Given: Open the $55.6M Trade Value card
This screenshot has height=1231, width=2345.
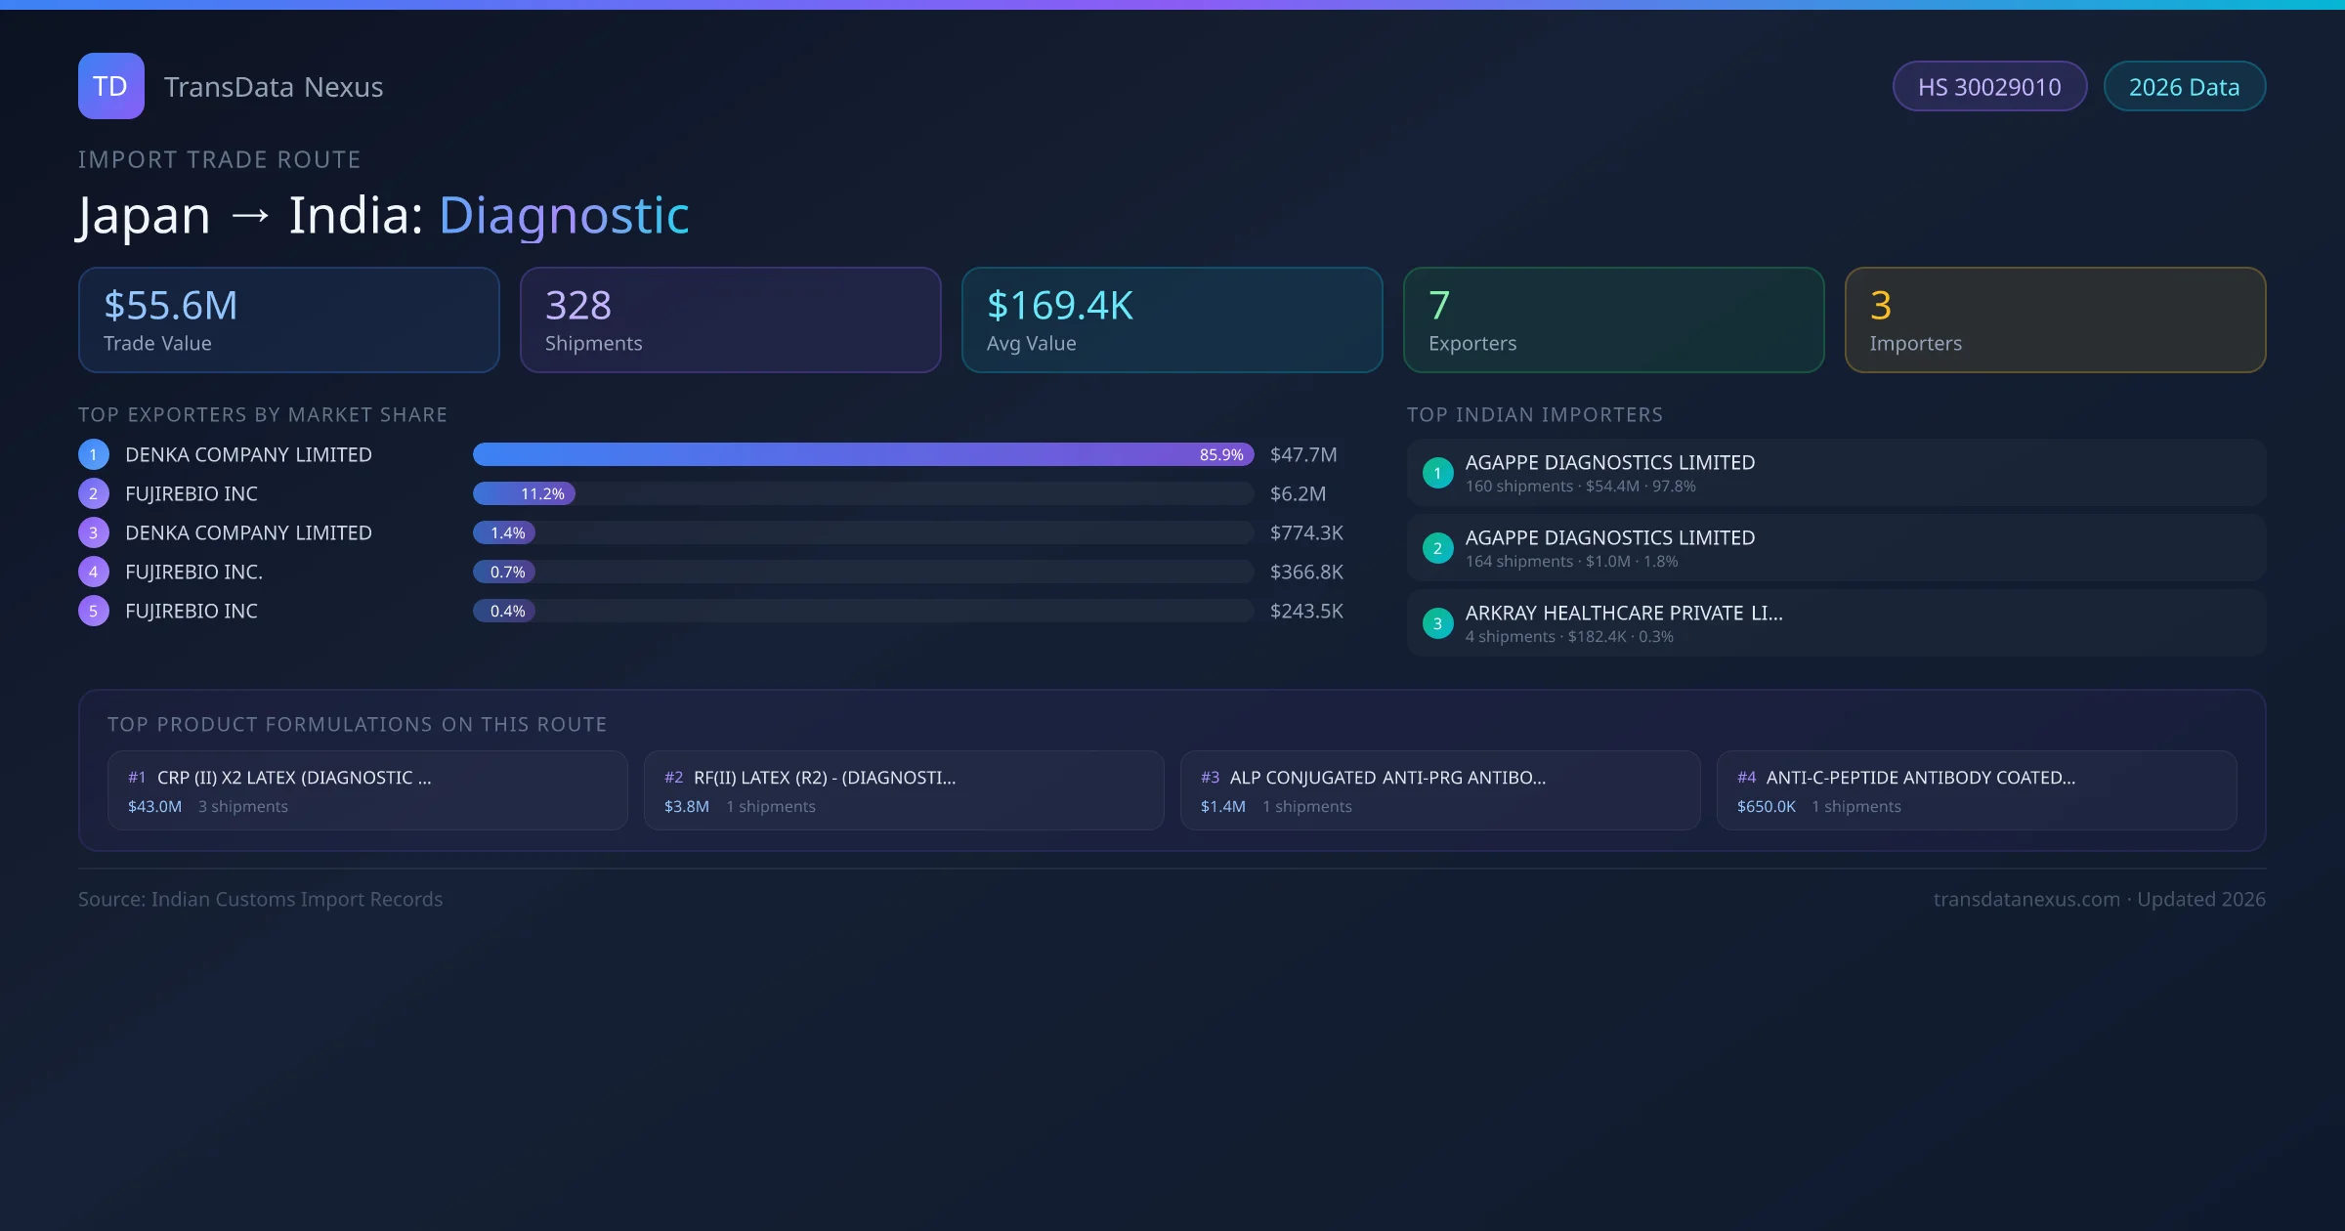Looking at the screenshot, I should [x=288, y=319].
